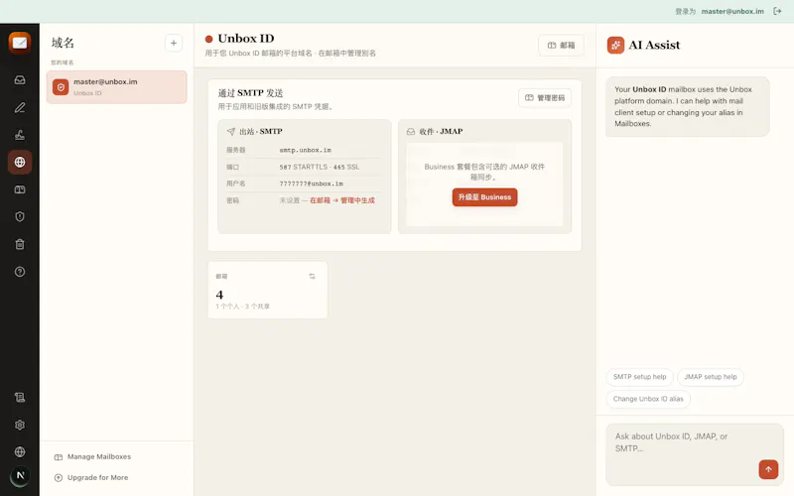
Task: Click the 587 STARTTLS · 465 SSL value
Action: [320, 167]
